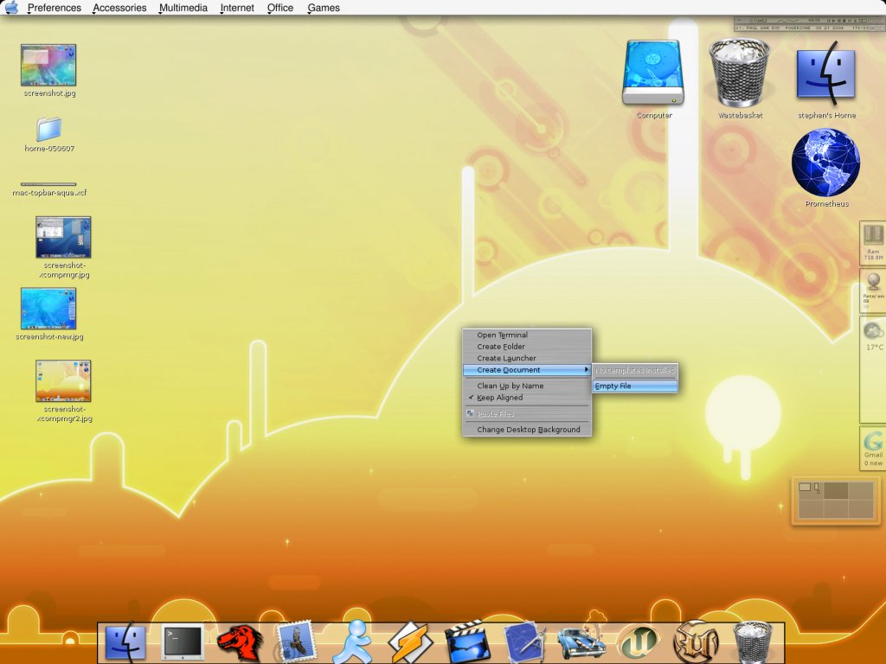Launch Winamp lightning bolt in dock

(x=410, y=642)
